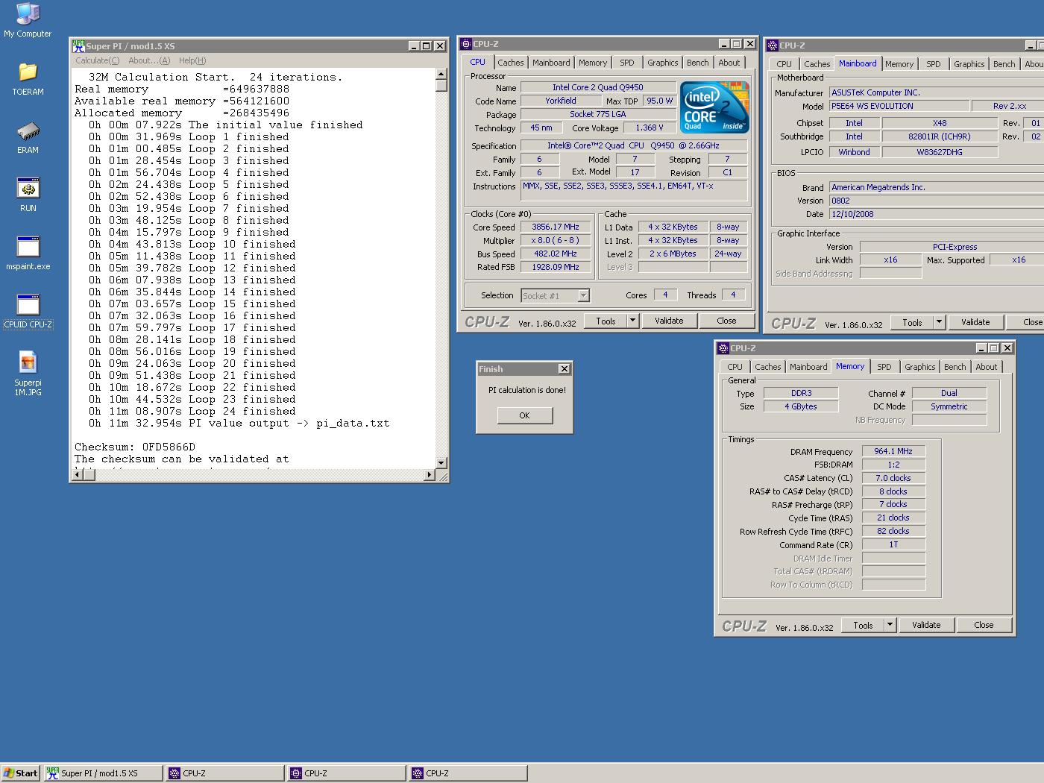Open My Computer desktop icon
1044x783 pixels.
(28, 20)
